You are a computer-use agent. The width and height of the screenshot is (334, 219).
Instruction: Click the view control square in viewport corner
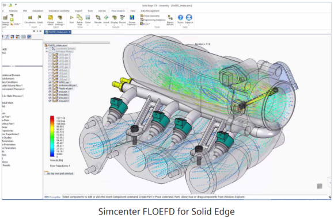pos(320,186)
